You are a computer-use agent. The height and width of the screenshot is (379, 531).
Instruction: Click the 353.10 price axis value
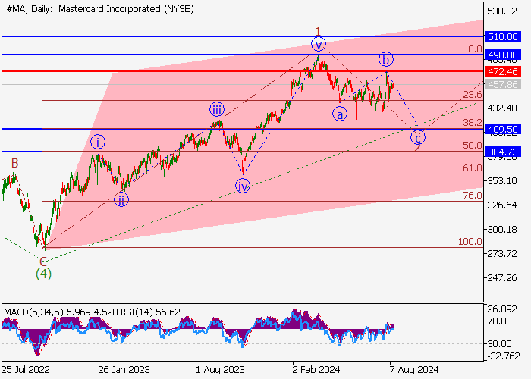(x=502, y=180)
